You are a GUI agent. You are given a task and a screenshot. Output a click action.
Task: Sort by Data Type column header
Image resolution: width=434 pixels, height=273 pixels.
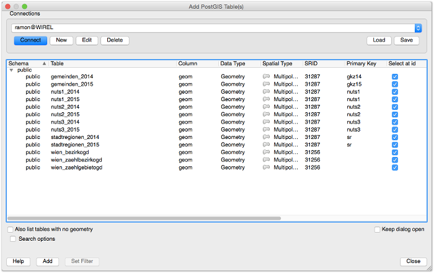tap(239, 63)
